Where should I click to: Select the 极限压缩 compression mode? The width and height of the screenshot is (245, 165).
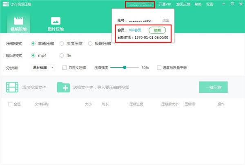91,43
